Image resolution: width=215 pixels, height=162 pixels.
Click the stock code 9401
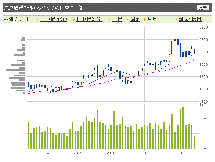56,8
